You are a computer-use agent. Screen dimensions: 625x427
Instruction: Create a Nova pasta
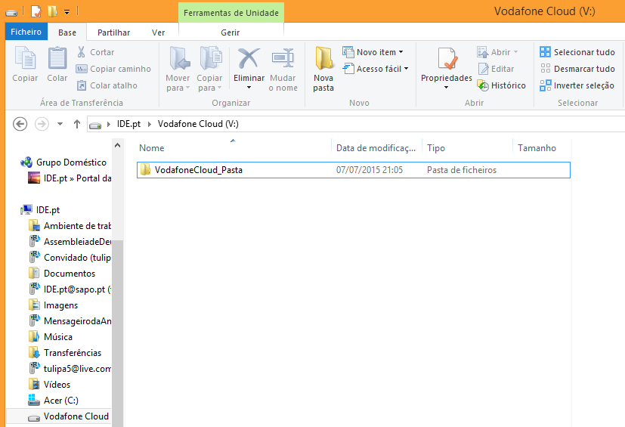[x=323, y=70]
